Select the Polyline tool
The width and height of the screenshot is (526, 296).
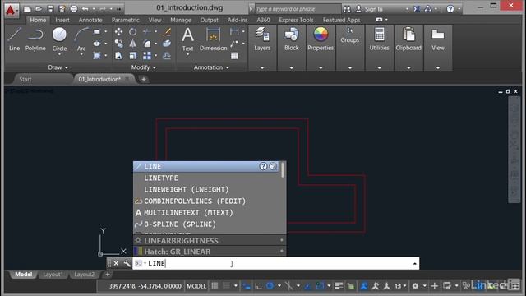pyautogui.click(x=35, y=39)
